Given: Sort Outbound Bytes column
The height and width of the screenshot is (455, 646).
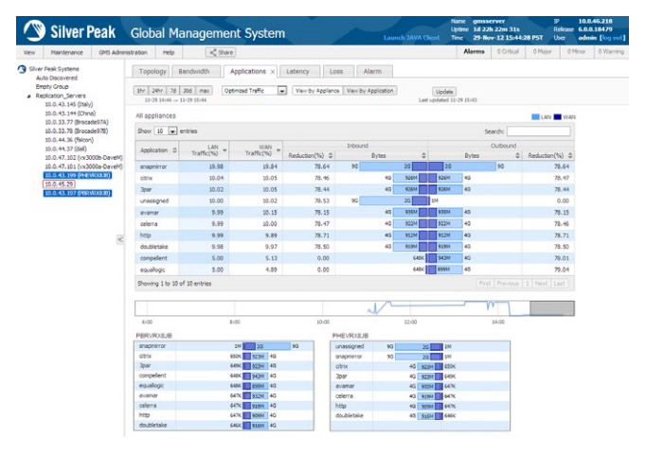Looking at the screenshot, I should click(518, 155).
